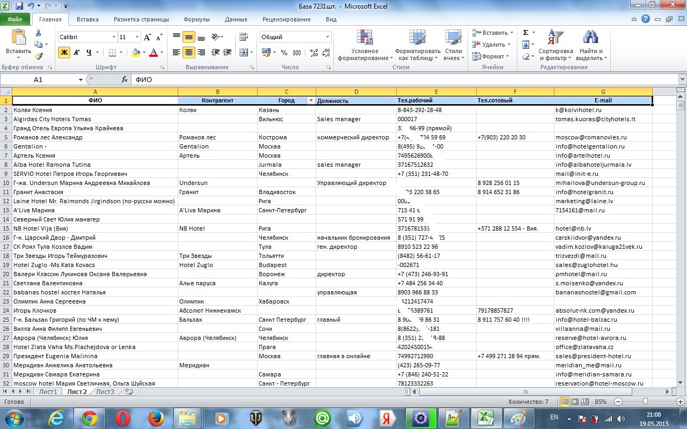Click the Fill down arrow icon
The image size is (687, 429).
525,45
